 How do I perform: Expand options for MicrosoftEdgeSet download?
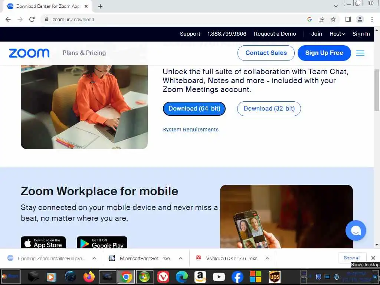pyautogui.click(x=181, y=258)
